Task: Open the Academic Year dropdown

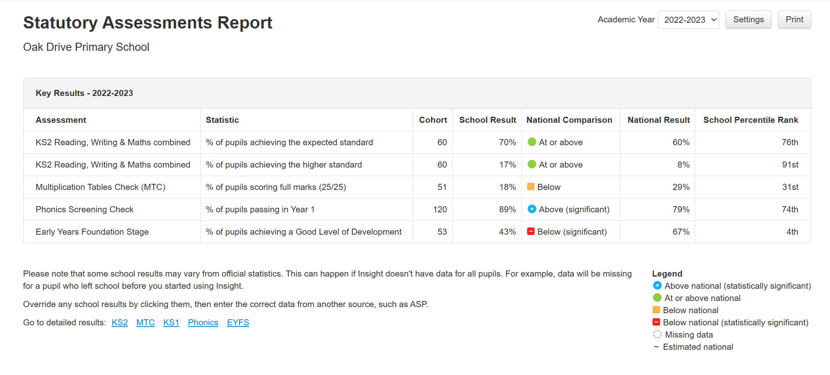Action: pyautogui.click(x=688, y=20)
